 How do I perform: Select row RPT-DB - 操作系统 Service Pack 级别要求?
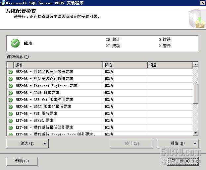click(100, 133)
